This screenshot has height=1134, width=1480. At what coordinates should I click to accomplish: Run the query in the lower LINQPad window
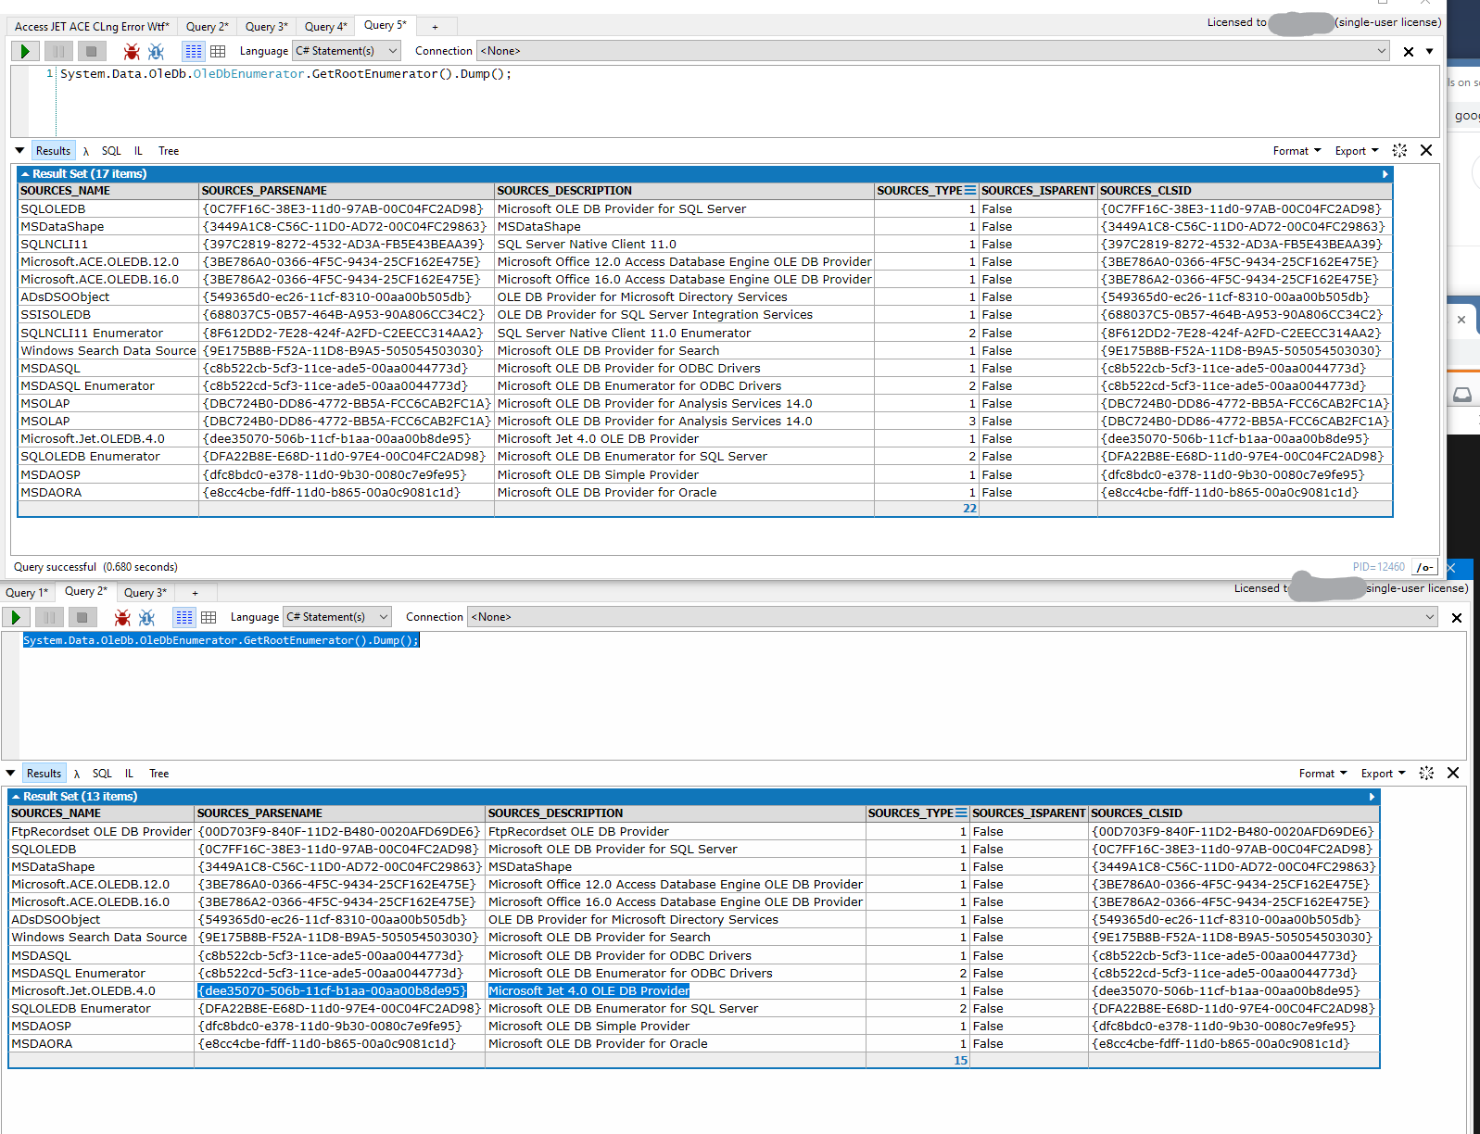pos(16,617)
